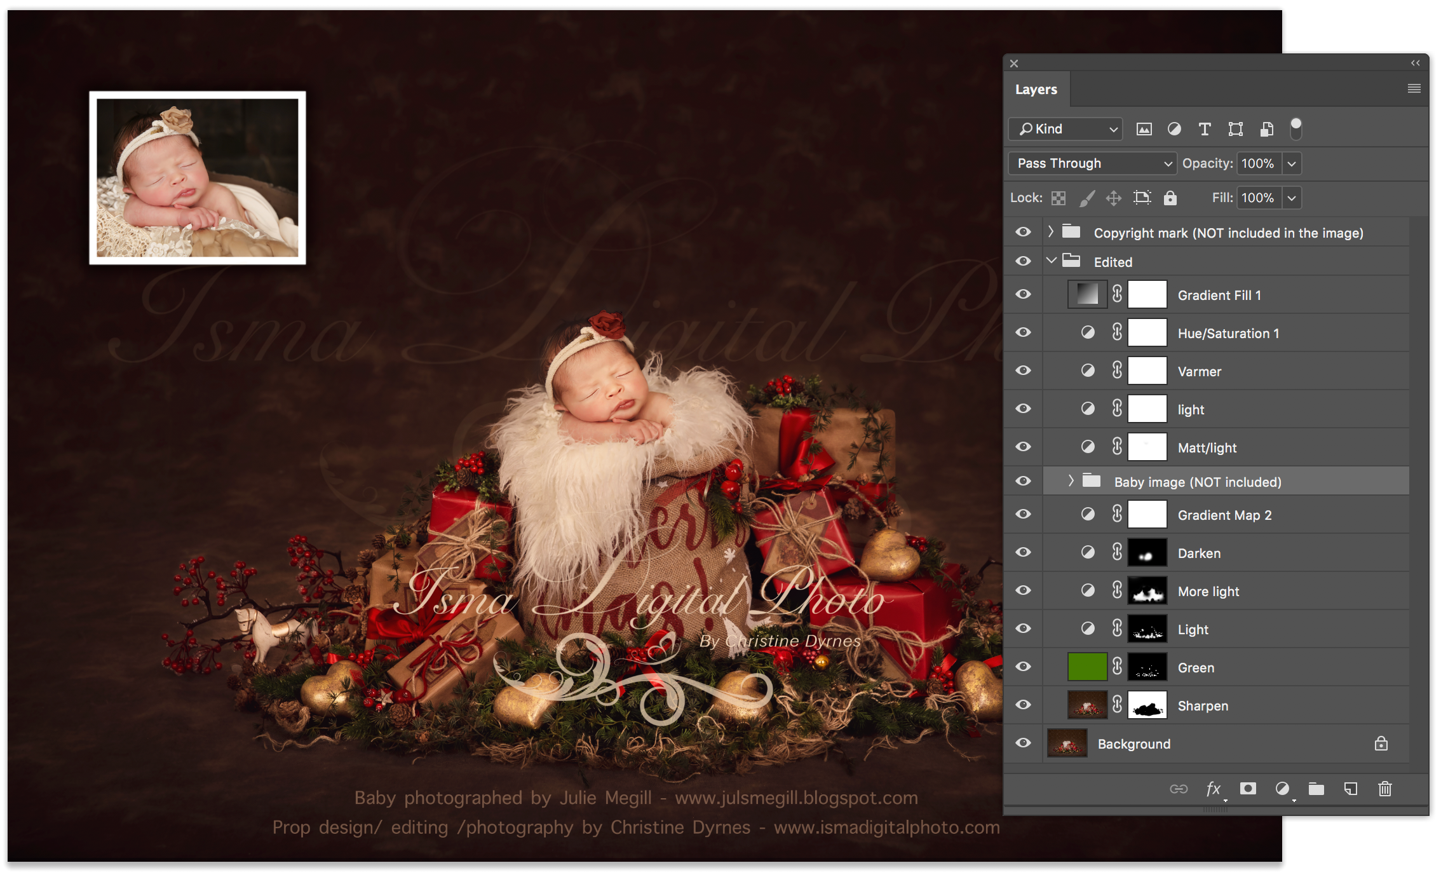The width and height of the screenshot is (1441, 877).
Task: Select the Layers tab
Action: pos(1036,90)
